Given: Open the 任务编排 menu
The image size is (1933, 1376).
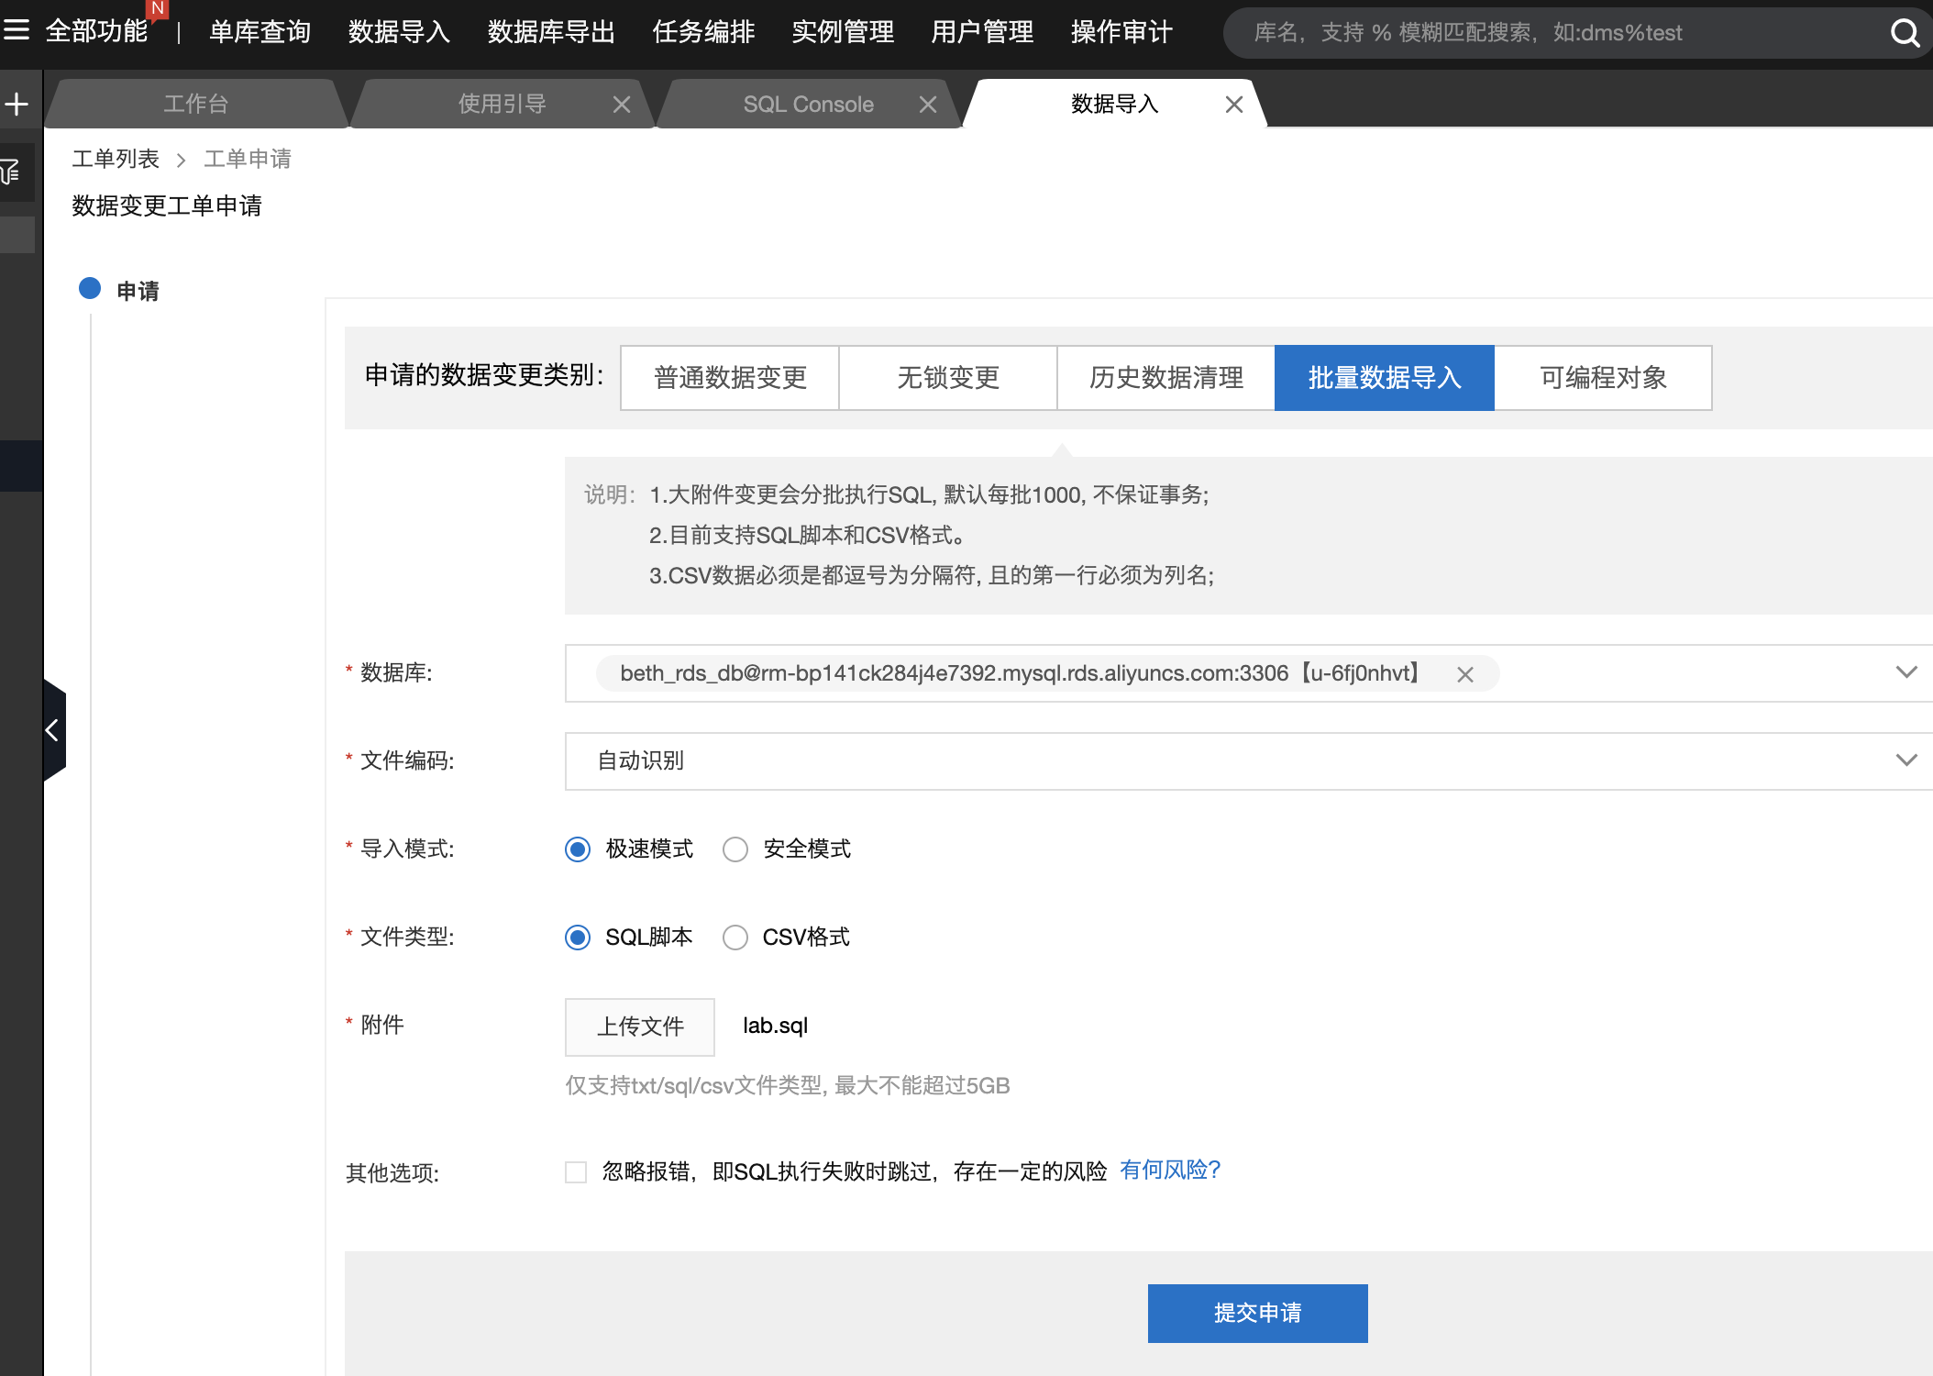Looking at the screenshot, I should (703, 32).
